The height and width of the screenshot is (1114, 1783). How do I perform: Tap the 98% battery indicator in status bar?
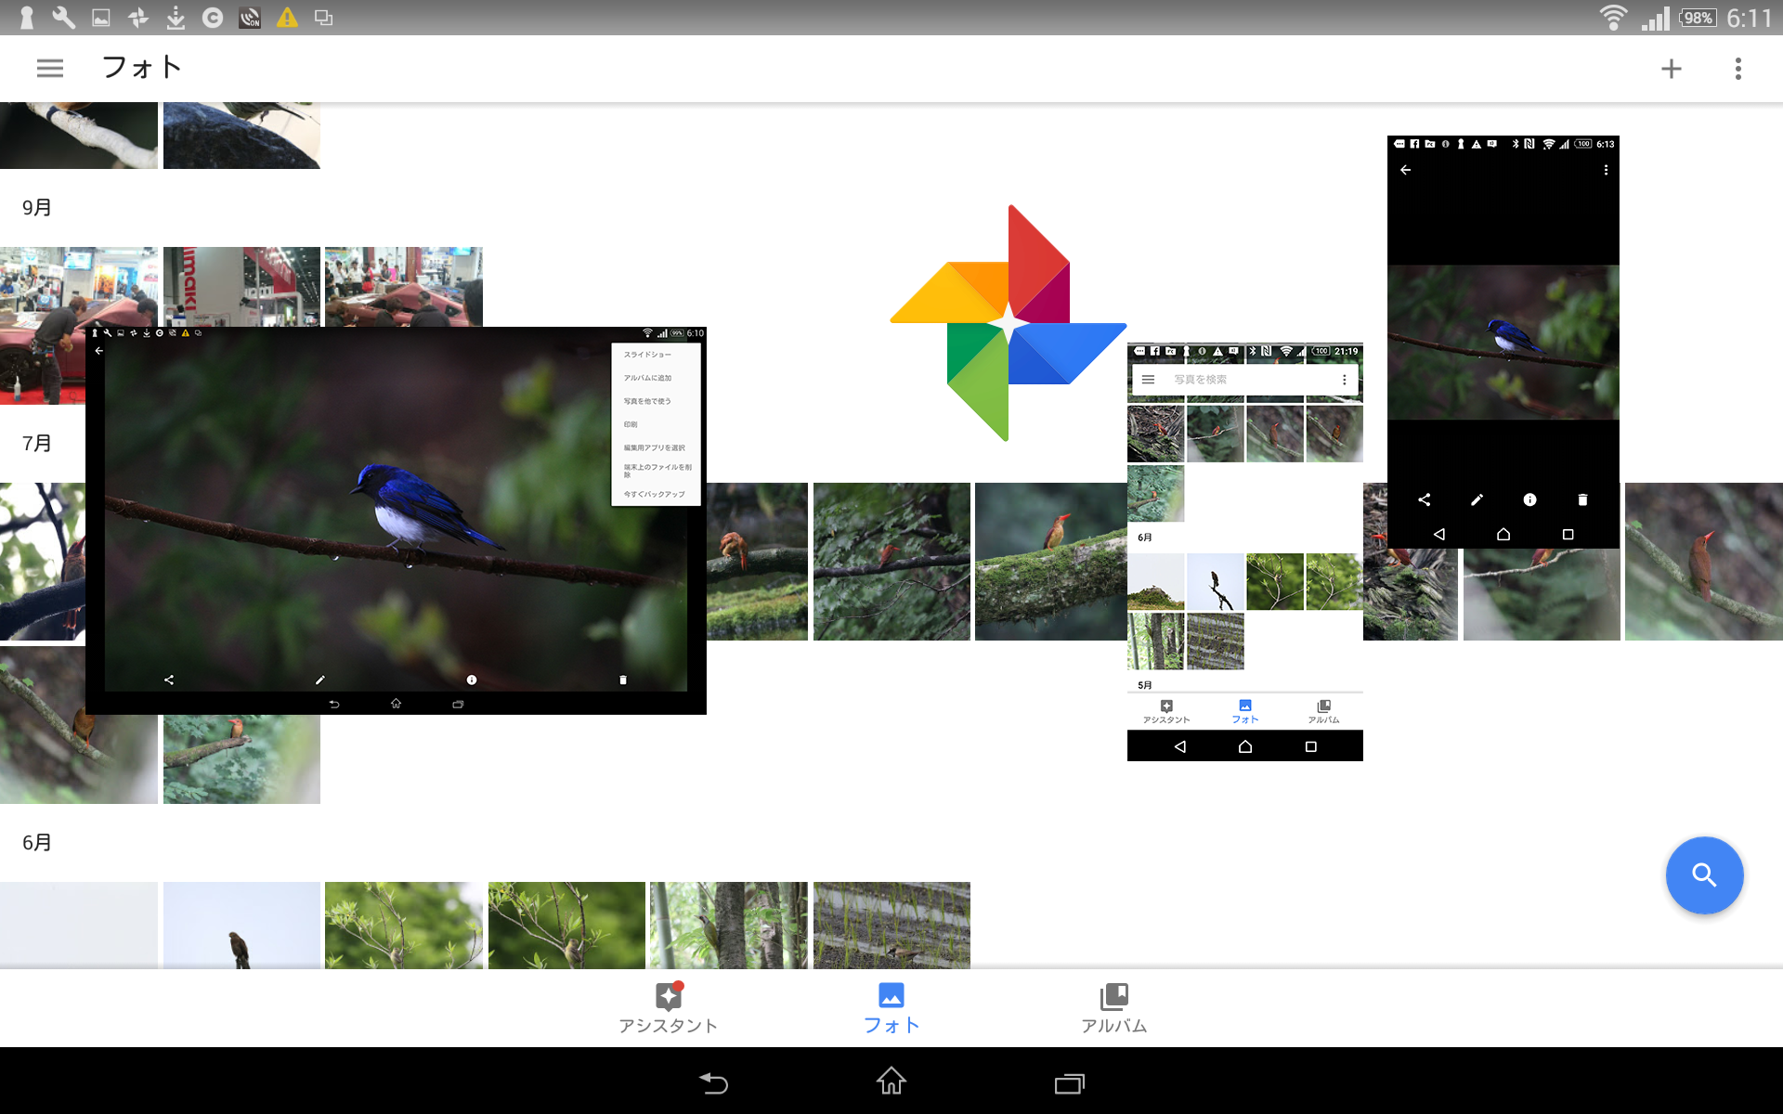[x=1698, y=18]
